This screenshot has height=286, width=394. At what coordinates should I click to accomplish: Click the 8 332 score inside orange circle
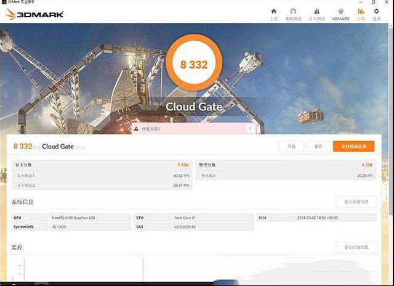tap(194, 65)
